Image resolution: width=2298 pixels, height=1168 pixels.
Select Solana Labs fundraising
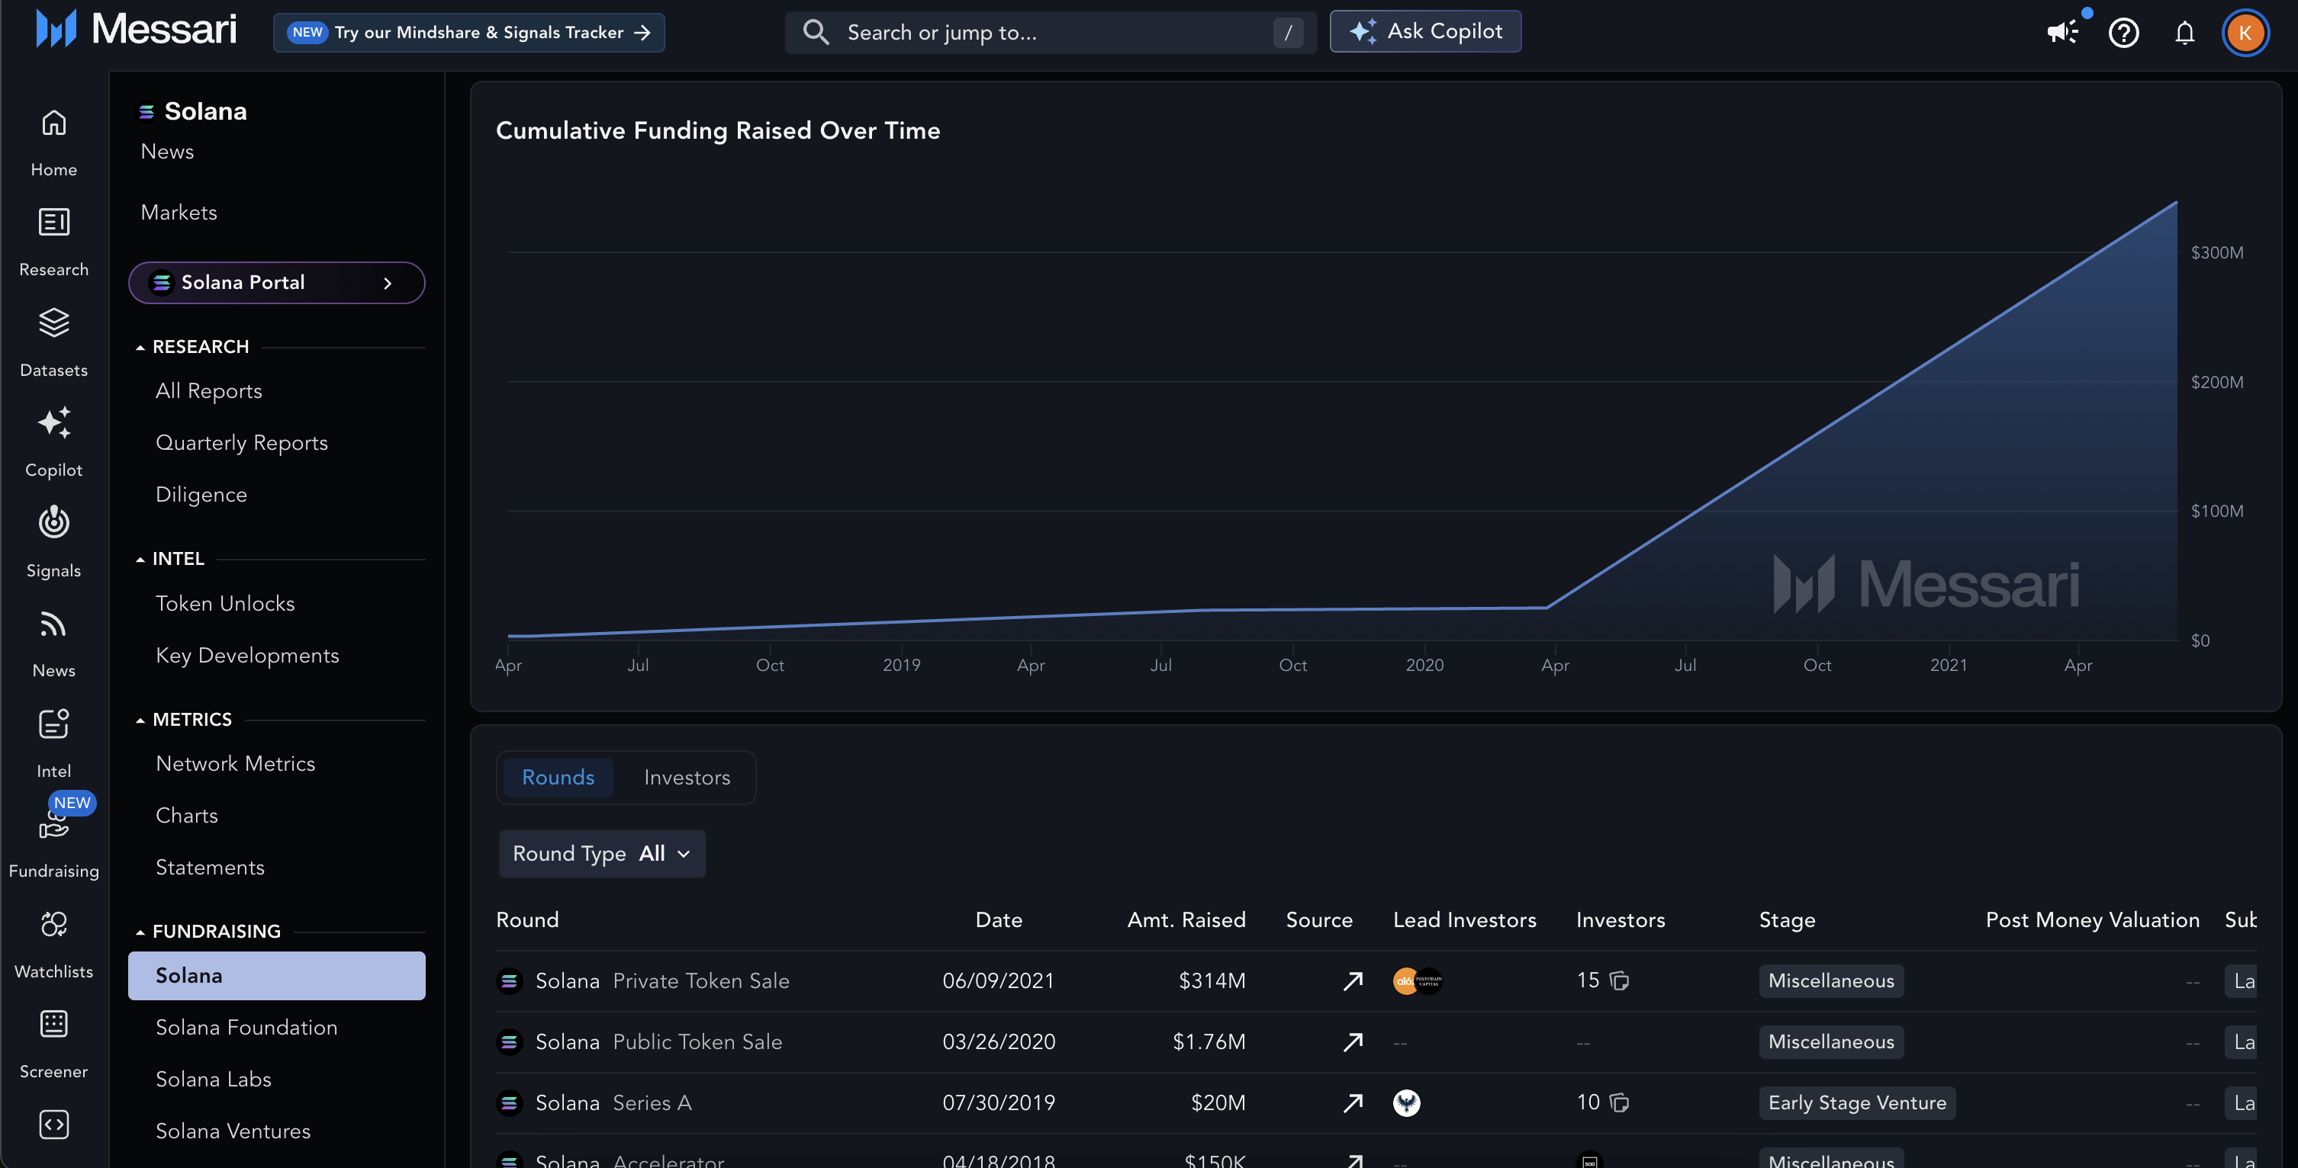(213, 1079)
